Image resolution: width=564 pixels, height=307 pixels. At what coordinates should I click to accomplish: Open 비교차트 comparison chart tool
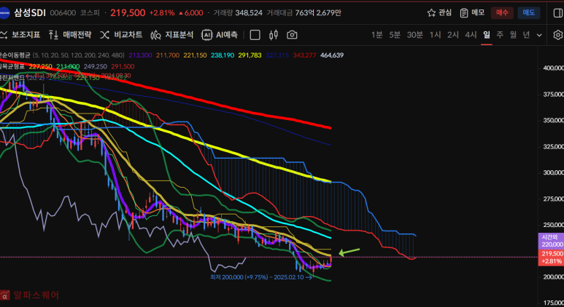coord(121,35)
